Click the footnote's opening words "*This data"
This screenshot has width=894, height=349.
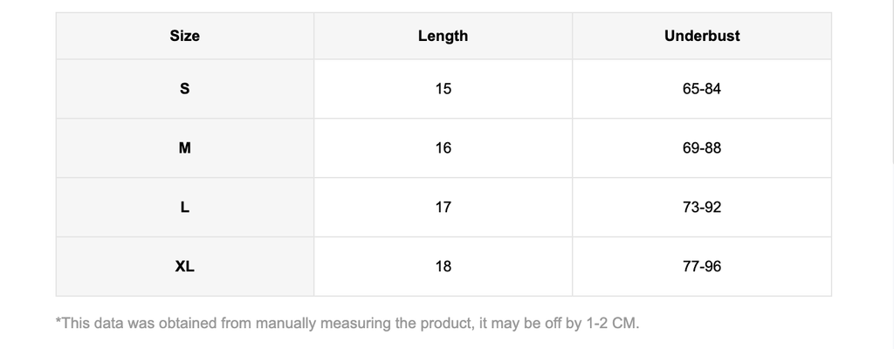click(x=86, y=324)
